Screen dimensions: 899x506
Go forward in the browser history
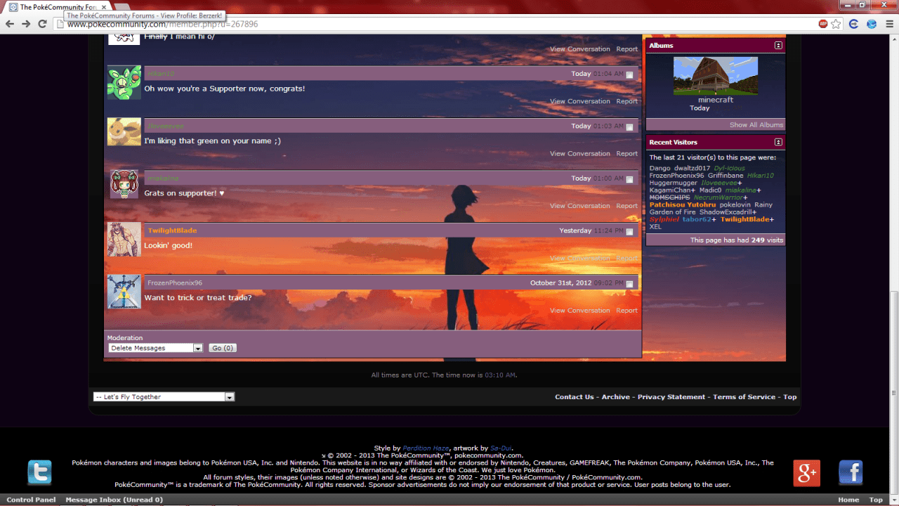pyautogui.click(x=26, y=24)
